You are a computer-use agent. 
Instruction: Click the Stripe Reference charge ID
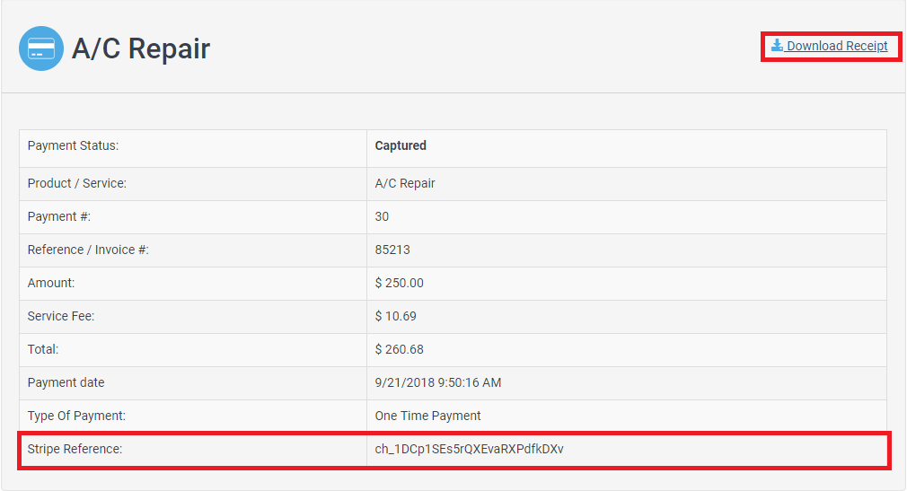tap(469, 449)
